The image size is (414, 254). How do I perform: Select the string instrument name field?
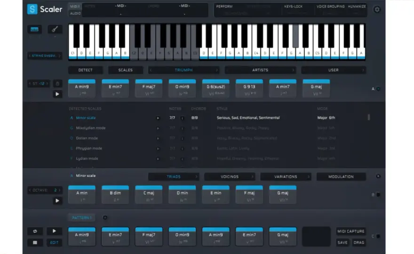click(45, 56)
